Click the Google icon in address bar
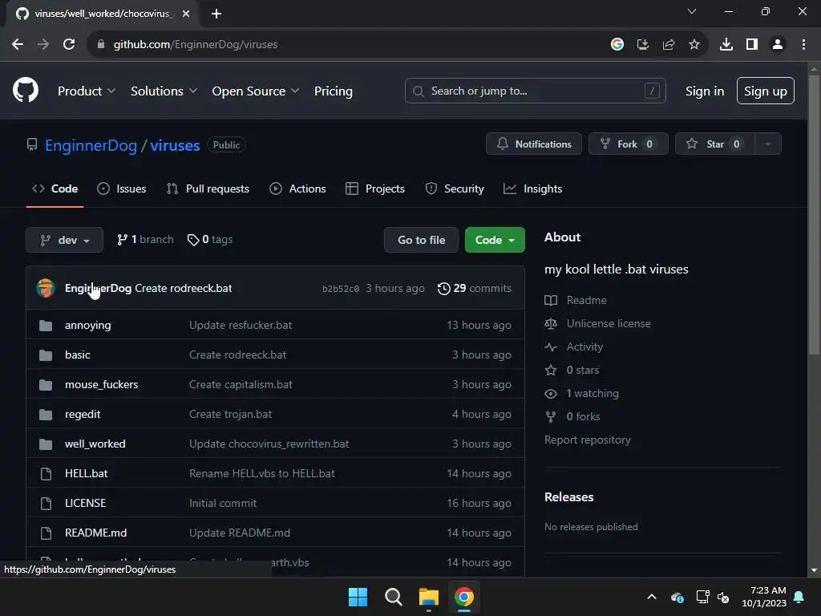821x616 pixels. tap(617, 45)
